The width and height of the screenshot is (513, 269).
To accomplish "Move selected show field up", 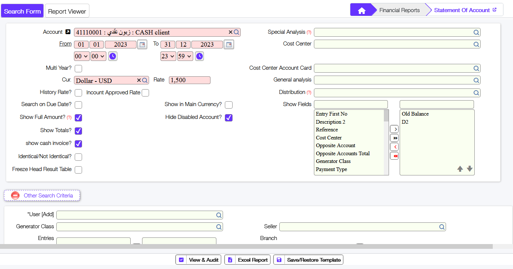I will pos(460,169).
